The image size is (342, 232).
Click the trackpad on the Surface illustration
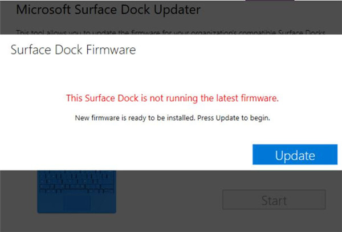click(77, 202)
